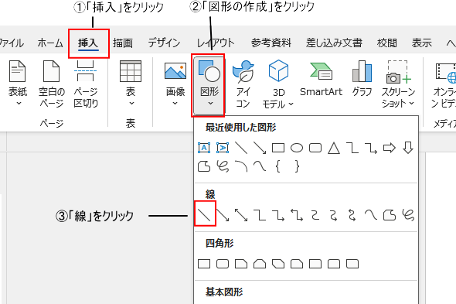Choose scribble in recently used shapes
456x304 pixels.
[223, 166]
